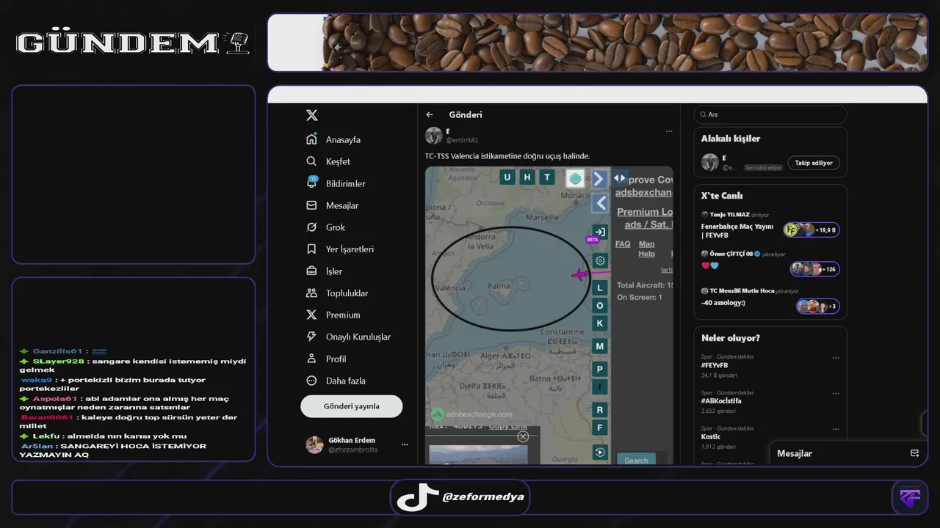Open Anasayfa home page
This screenshot has height=528, width=940.
(333, 139)
